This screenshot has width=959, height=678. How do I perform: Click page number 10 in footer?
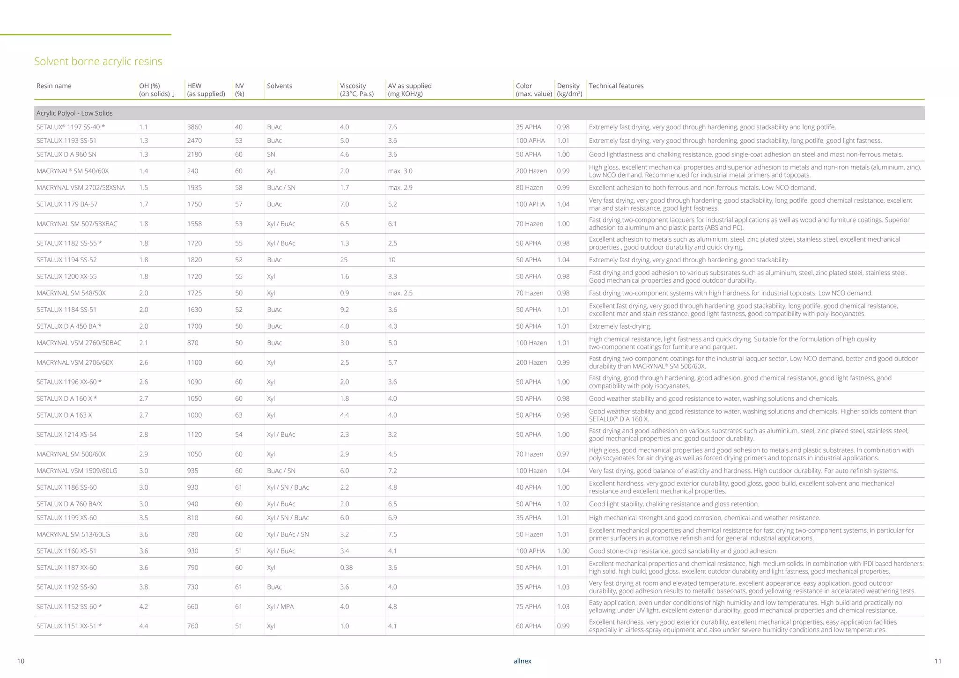pos(21,661)
